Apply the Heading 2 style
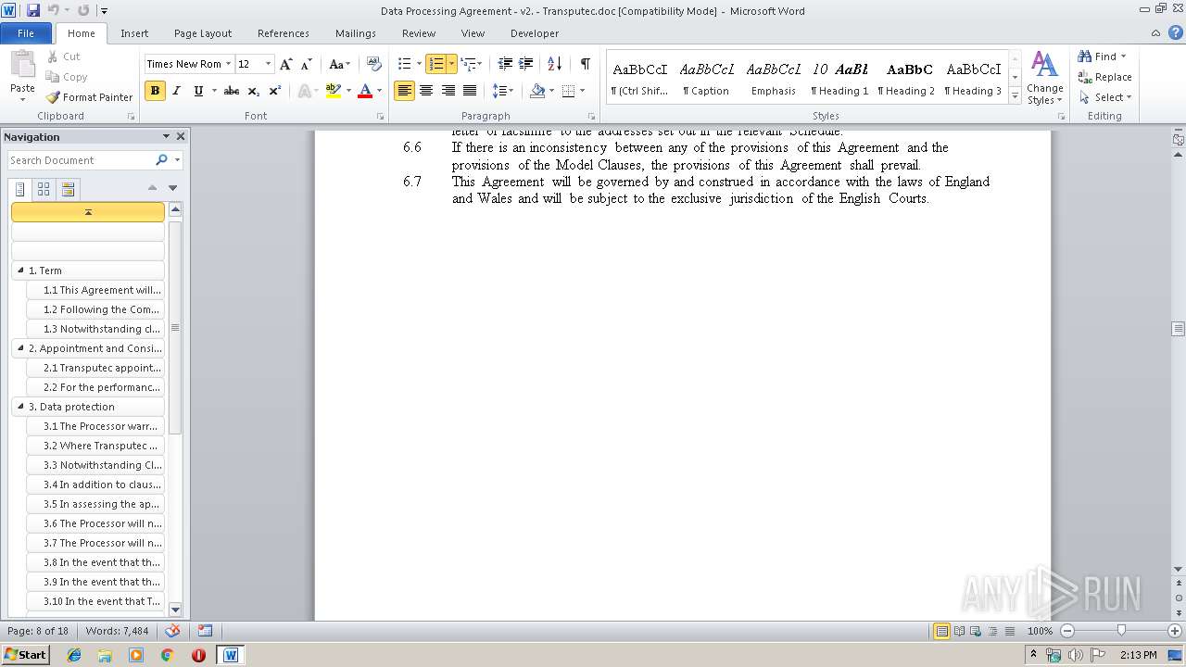The width and height of the screenshot is (1186, 667). tap(906, 78)
